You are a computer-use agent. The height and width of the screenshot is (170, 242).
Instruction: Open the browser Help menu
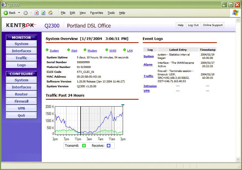122,13
